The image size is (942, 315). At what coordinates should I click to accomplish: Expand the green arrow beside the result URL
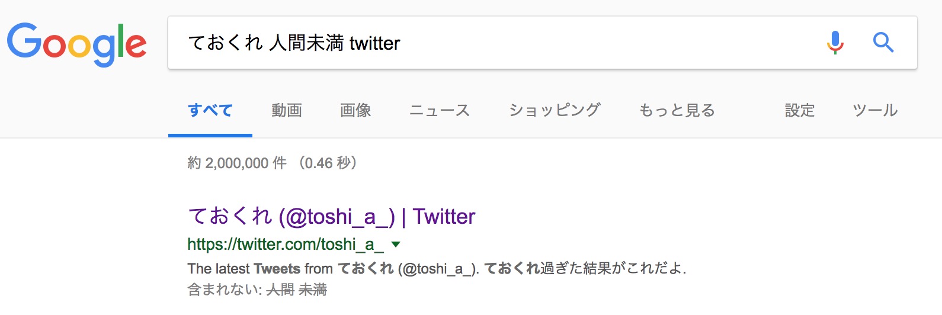tap(396, 244)
